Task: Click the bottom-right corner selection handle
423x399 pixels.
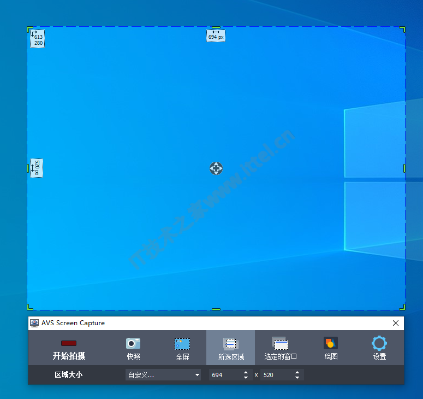Action: (x=402, y=307)
